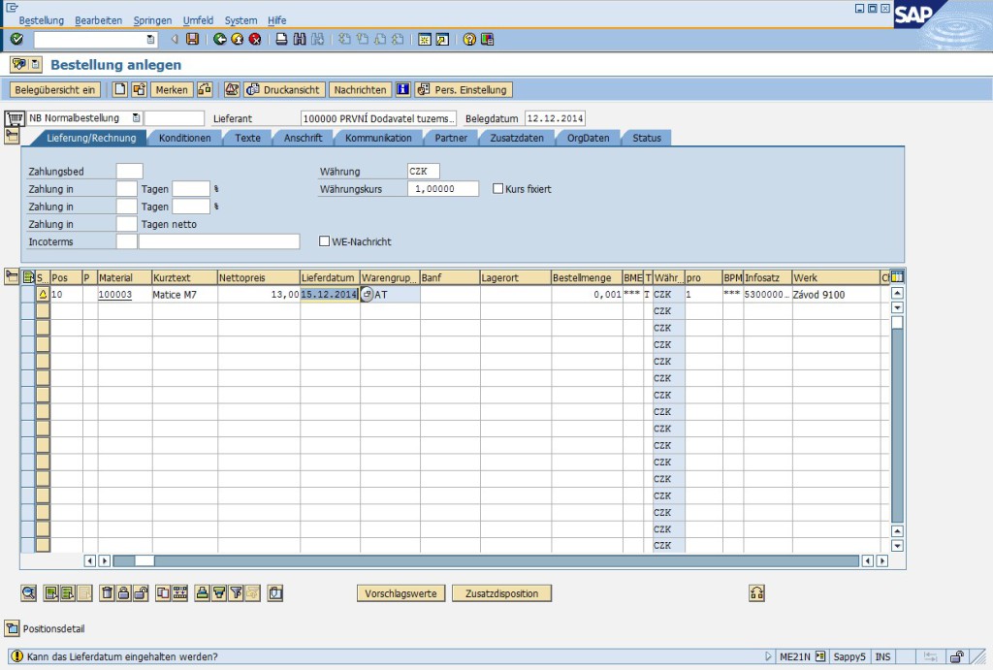Enable the Kurs fixiert checkbox

[x=498, y=189]
